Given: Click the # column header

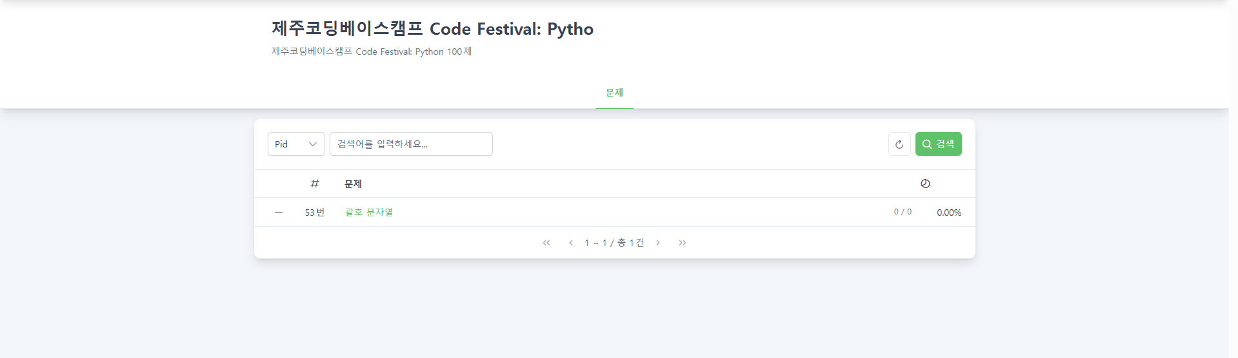Looking at the screenshot, I should click(x=315, y=184).
